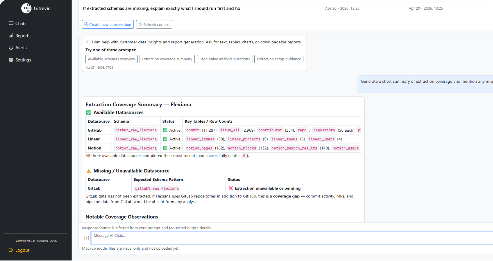Create new conversation
The width and height of the screenshot is (493, 261).
click(x=108, y=25)
